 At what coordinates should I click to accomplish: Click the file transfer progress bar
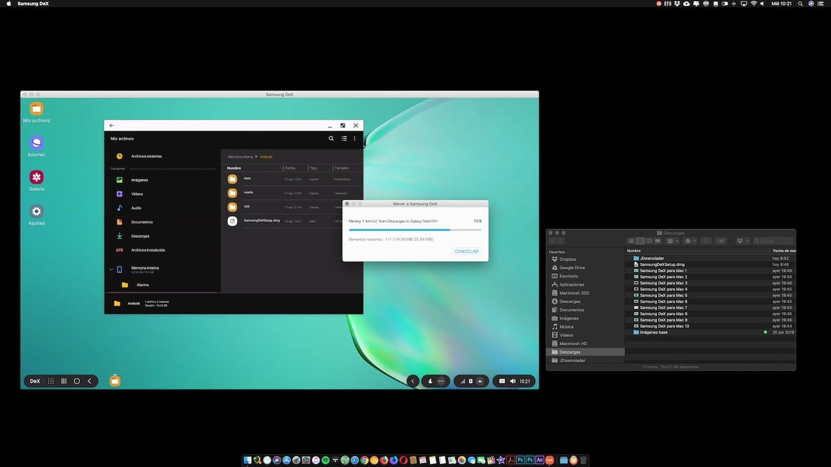point(415,230)
